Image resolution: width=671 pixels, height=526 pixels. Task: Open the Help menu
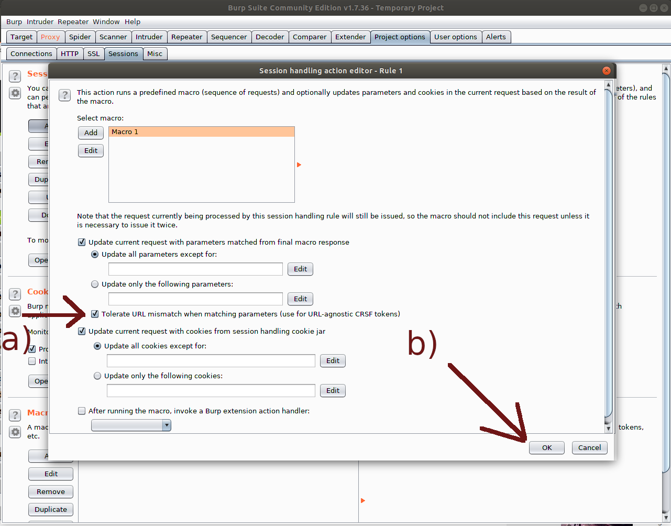click(133, 21)
